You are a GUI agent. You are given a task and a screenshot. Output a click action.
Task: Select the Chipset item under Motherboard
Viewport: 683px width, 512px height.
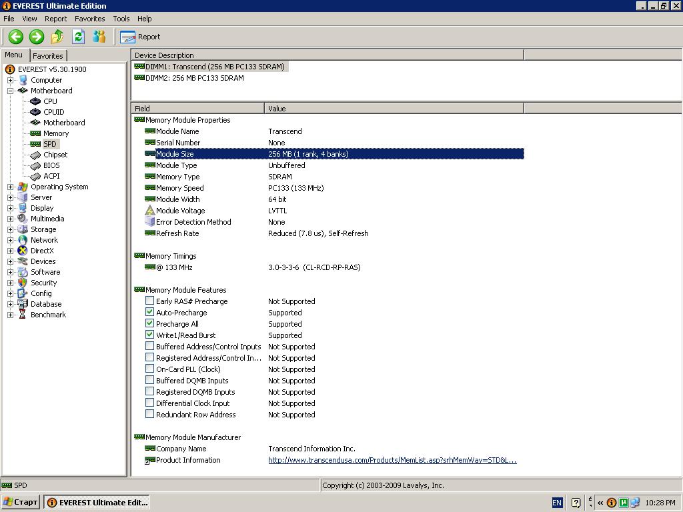pos(55,155)
